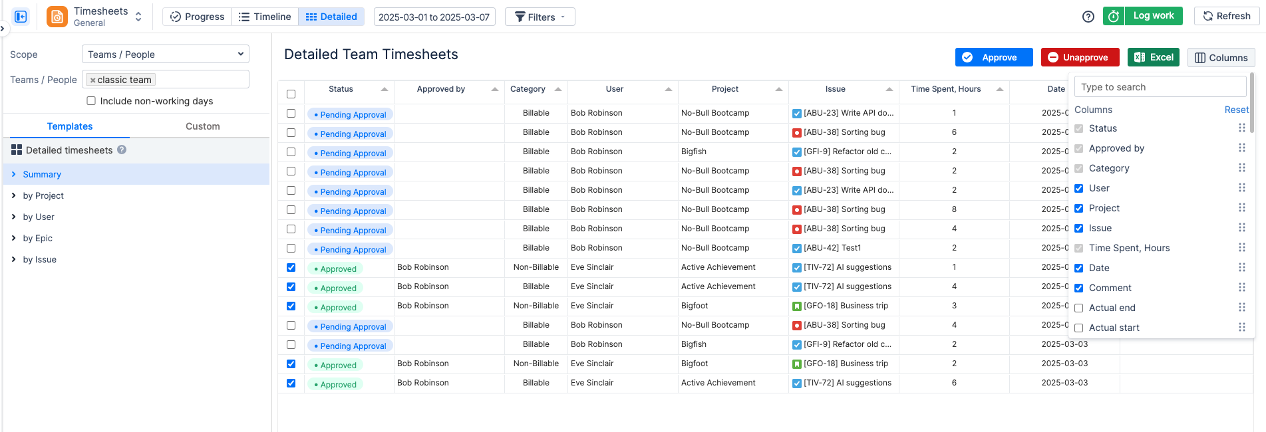The width and height of the screenshot is (1266, 432).
Task: Click help icon beside Detailed timesheets
Action: point(122,150)
